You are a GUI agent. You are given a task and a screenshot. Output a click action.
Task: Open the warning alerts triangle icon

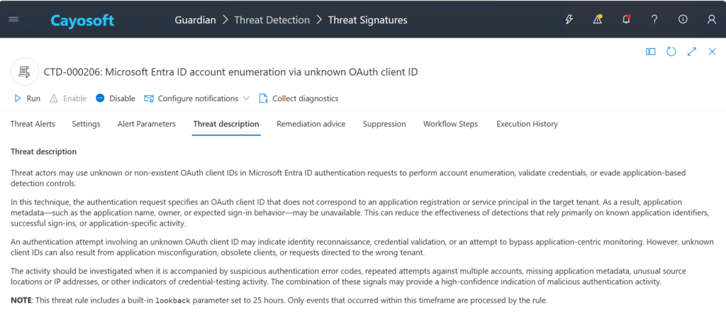(598, 19)
